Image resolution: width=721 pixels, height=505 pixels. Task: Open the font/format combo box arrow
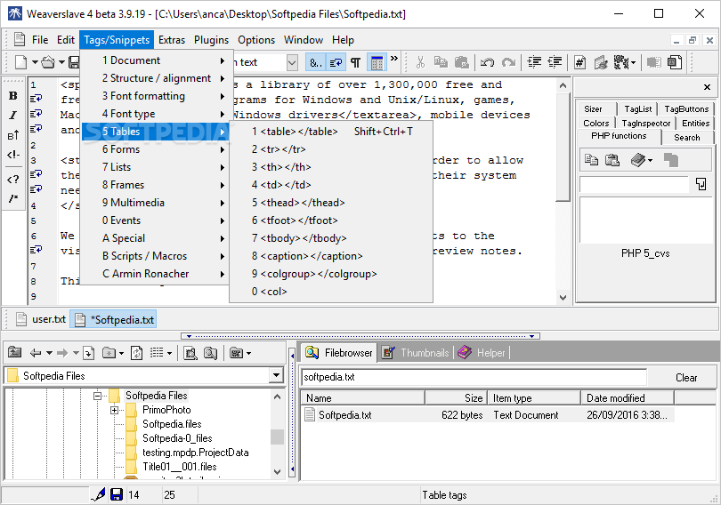tap(292, 62)
